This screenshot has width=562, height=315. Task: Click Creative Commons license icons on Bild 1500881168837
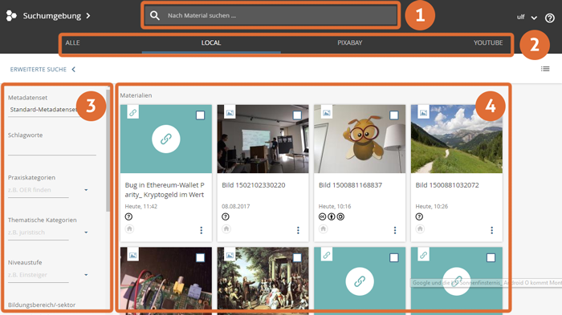pyautogui.click(x=332, y=216)
